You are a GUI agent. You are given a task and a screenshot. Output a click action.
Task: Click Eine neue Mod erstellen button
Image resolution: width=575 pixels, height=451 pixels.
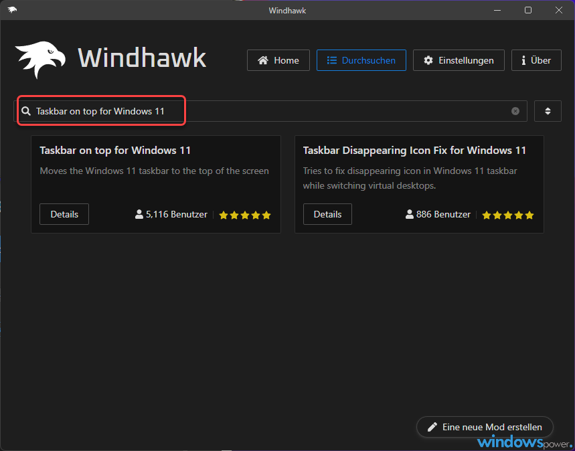pyautogui.click(x=485, y=427)
